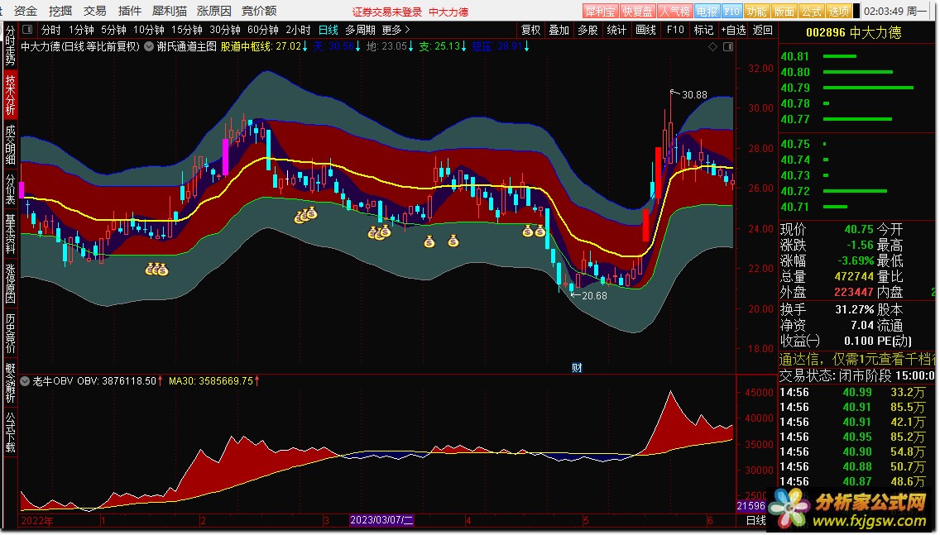Viewport: 940px width, 535px height.
Task: Open the 统计 statistics tool
Action: [x=616, y=30]
